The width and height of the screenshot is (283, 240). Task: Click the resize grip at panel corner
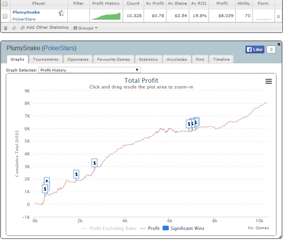280,237
